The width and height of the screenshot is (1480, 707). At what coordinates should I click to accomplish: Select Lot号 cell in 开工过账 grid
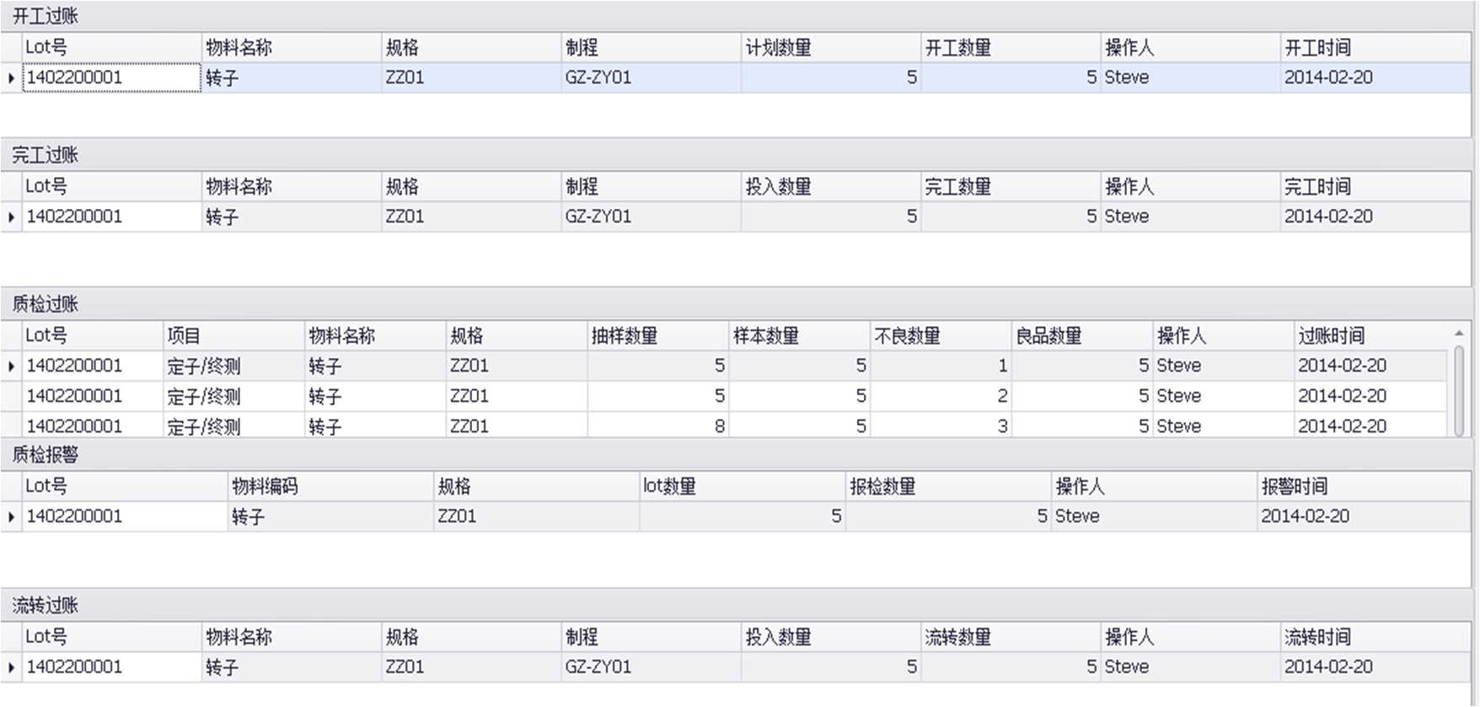pyautogui.click(x=111, y=78)
